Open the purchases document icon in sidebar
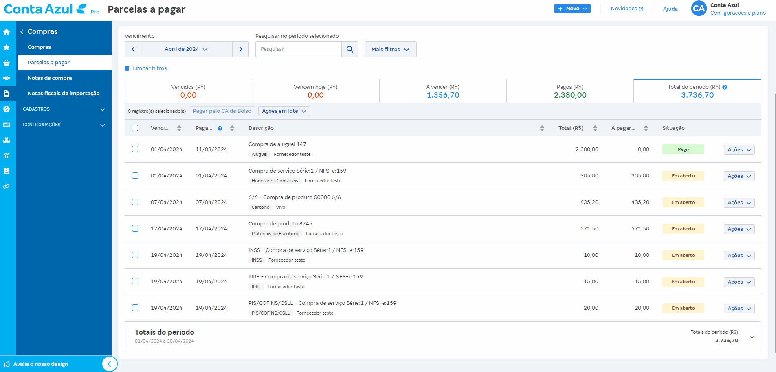The width and height of the screenshot is (776, 372). (x=7, y=94)
